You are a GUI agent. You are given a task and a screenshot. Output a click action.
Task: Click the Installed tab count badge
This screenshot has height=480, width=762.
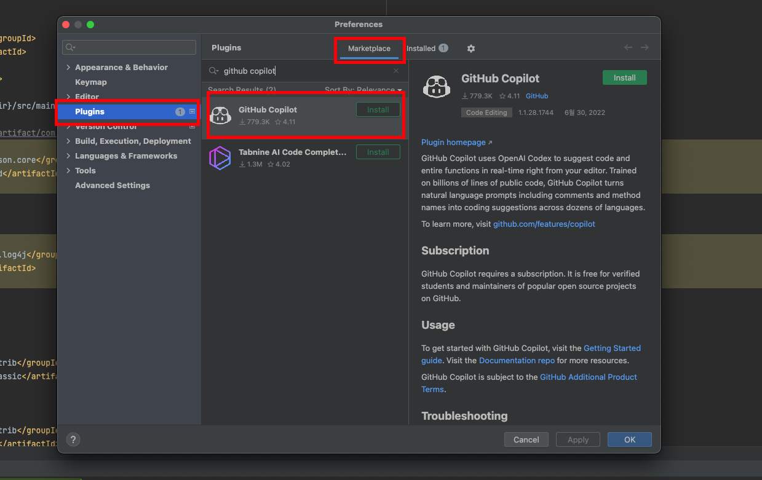click(443, 48)
